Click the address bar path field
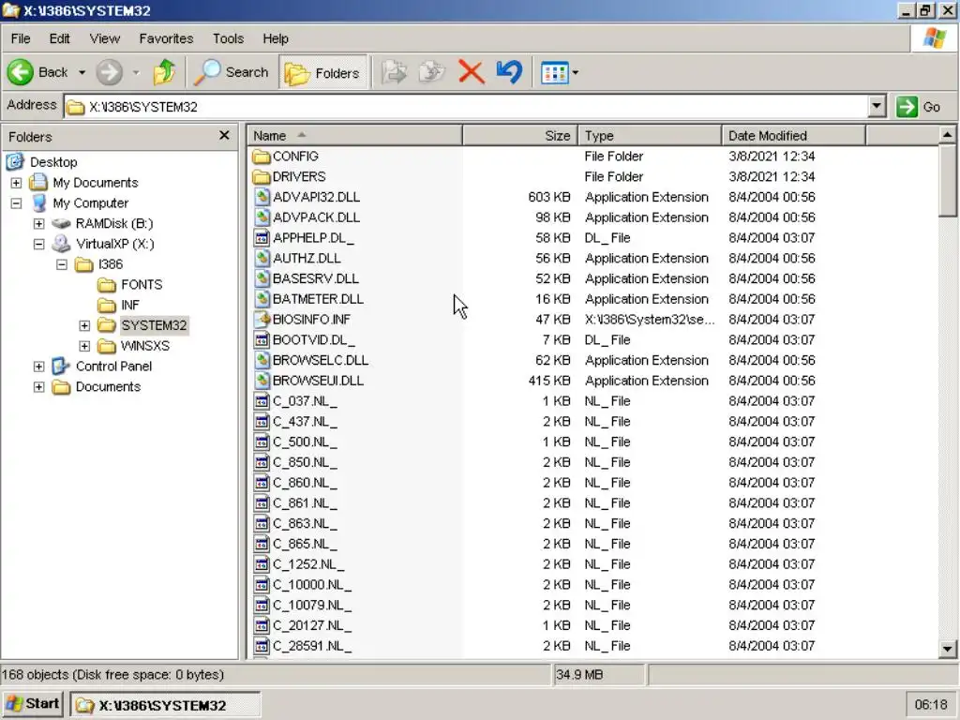Screen dimensions: 960x720 pos(467,107)
